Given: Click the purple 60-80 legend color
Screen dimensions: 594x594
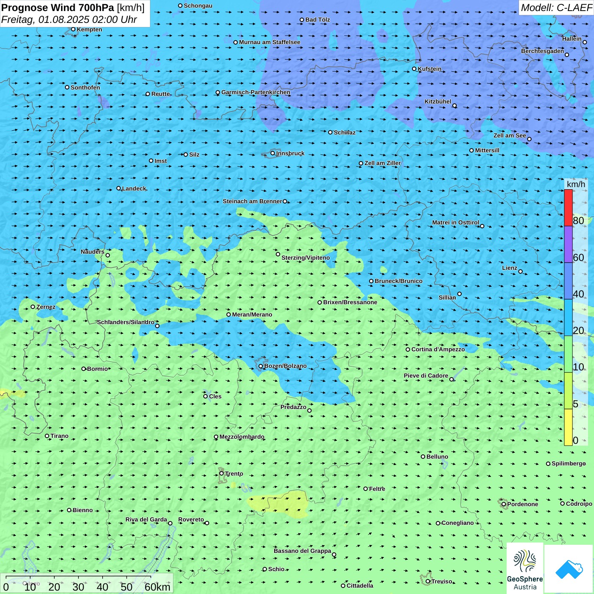Looking at the screenshot, I should pos(568,244).
